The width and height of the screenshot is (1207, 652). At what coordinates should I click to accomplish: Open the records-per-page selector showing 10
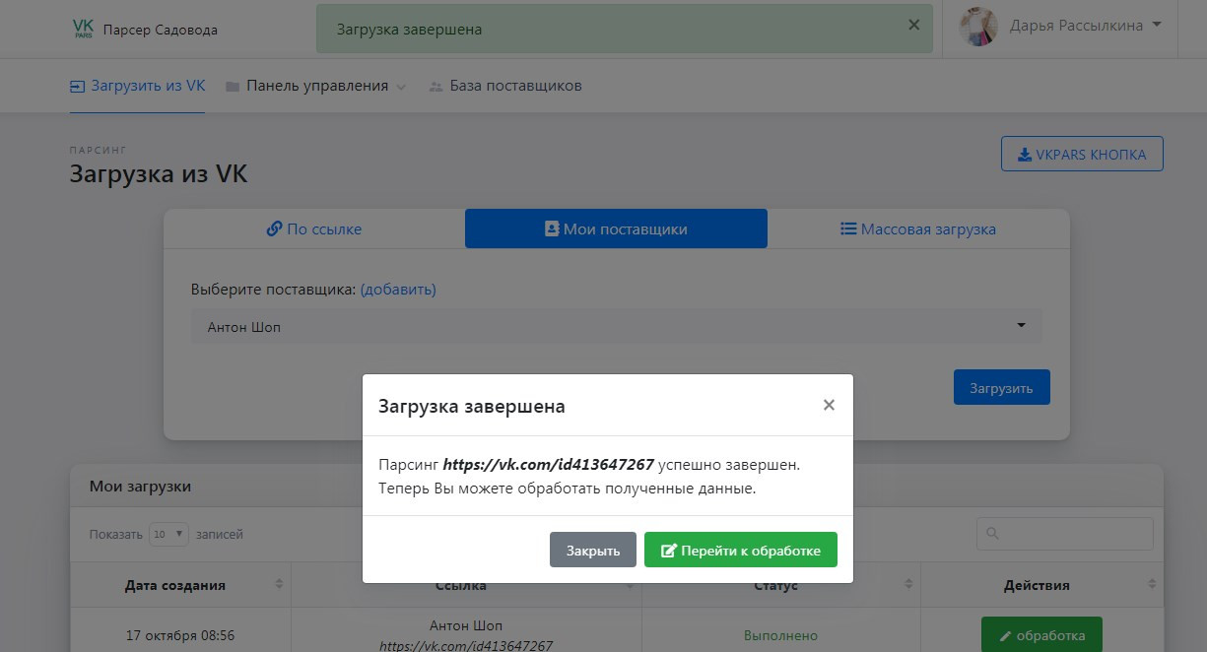[x=168, y=534]
